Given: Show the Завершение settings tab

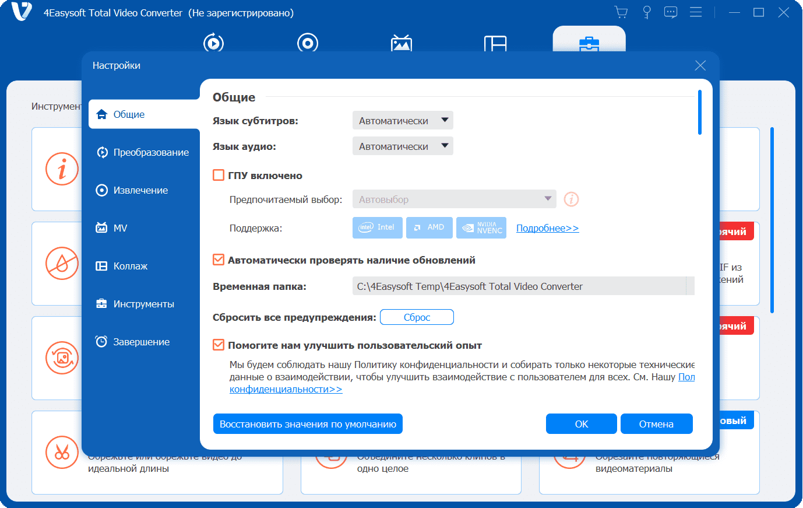Looking at the screenshot, I should (x=144, y=342).
